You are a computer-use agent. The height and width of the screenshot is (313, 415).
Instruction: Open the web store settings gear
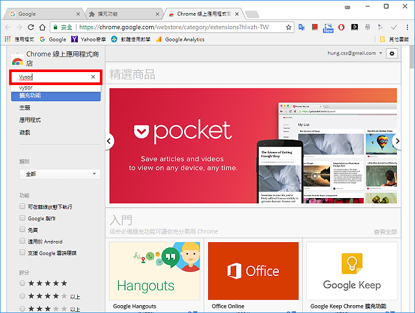point(392,53)
